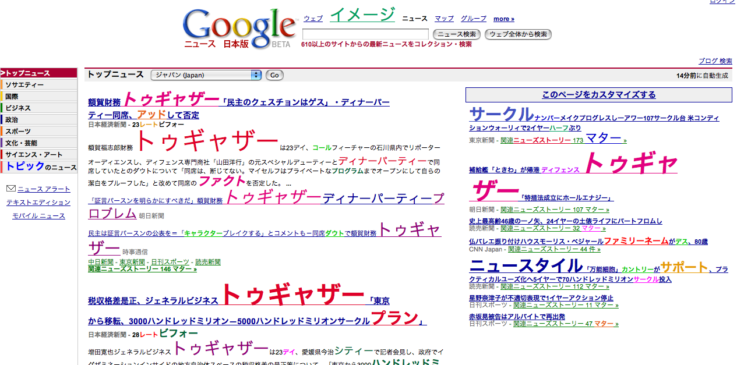The image size is (737, 365).
Task: Open the マップ link in top navigation
Action: (x=444, y=19)
